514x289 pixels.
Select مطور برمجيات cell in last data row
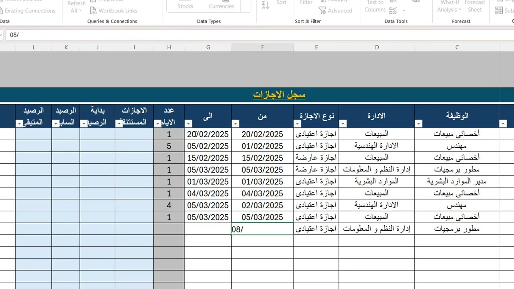tap(457, 229)
